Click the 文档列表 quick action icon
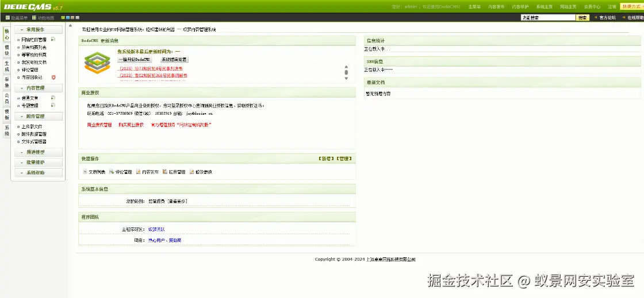This screenshot has height=298, width=644. click(x=85, y=172)
